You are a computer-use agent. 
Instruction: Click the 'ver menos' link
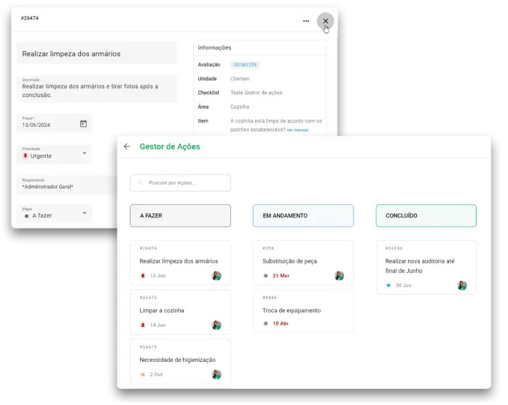click(x=297, y=130)
